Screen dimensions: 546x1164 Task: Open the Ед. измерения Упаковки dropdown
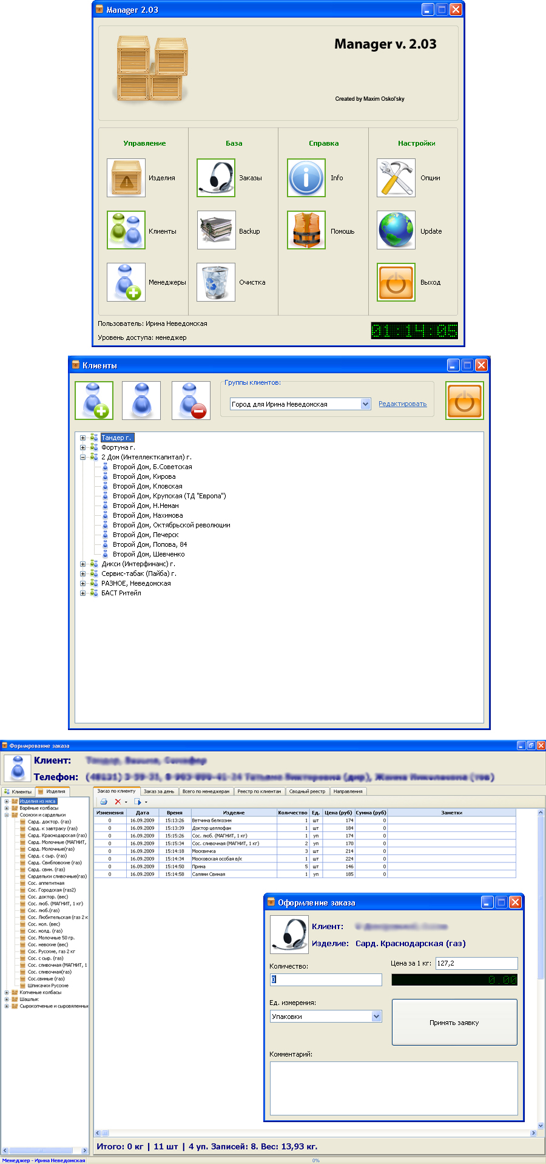pyautogui.click(x=376, y=1017)
